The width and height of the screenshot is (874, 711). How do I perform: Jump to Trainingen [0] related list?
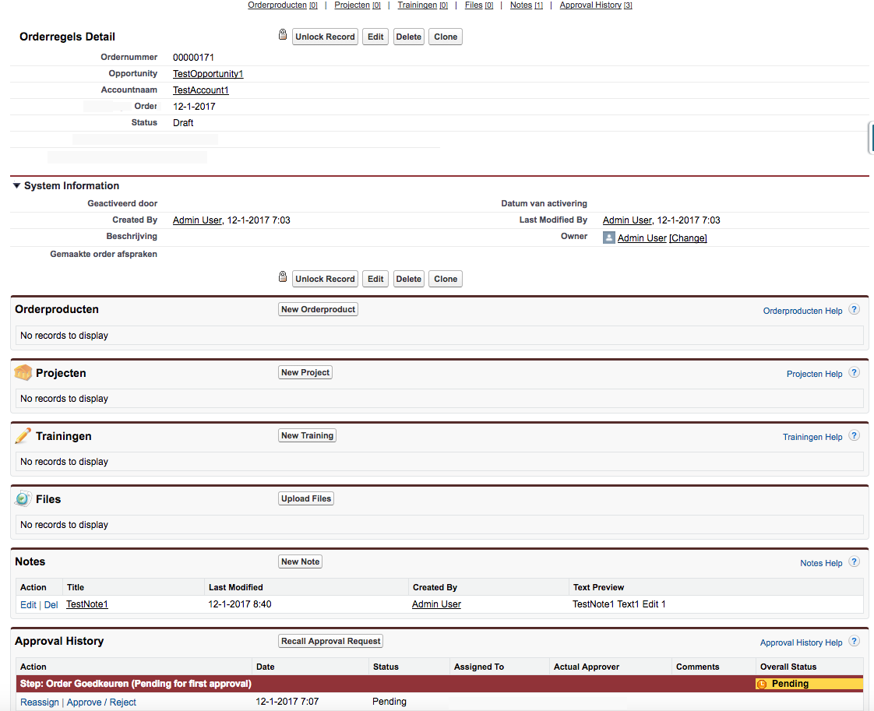[422, 5]
